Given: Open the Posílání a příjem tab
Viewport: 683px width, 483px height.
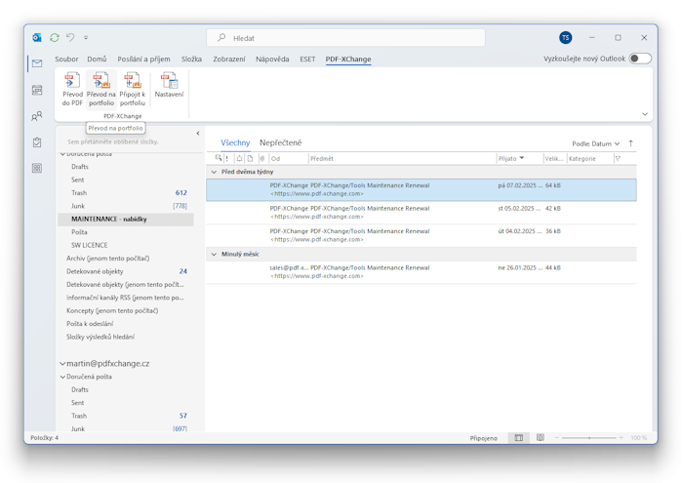Looking at the screenshot, I should (143, 60).
